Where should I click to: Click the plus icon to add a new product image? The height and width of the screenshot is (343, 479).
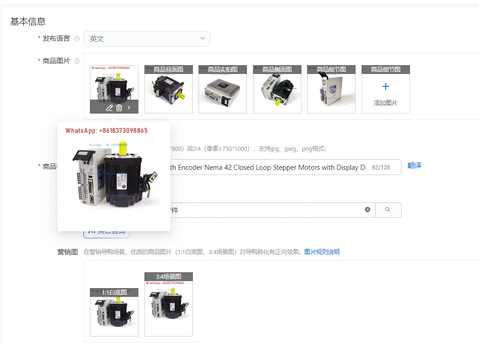tap(385, 86)
